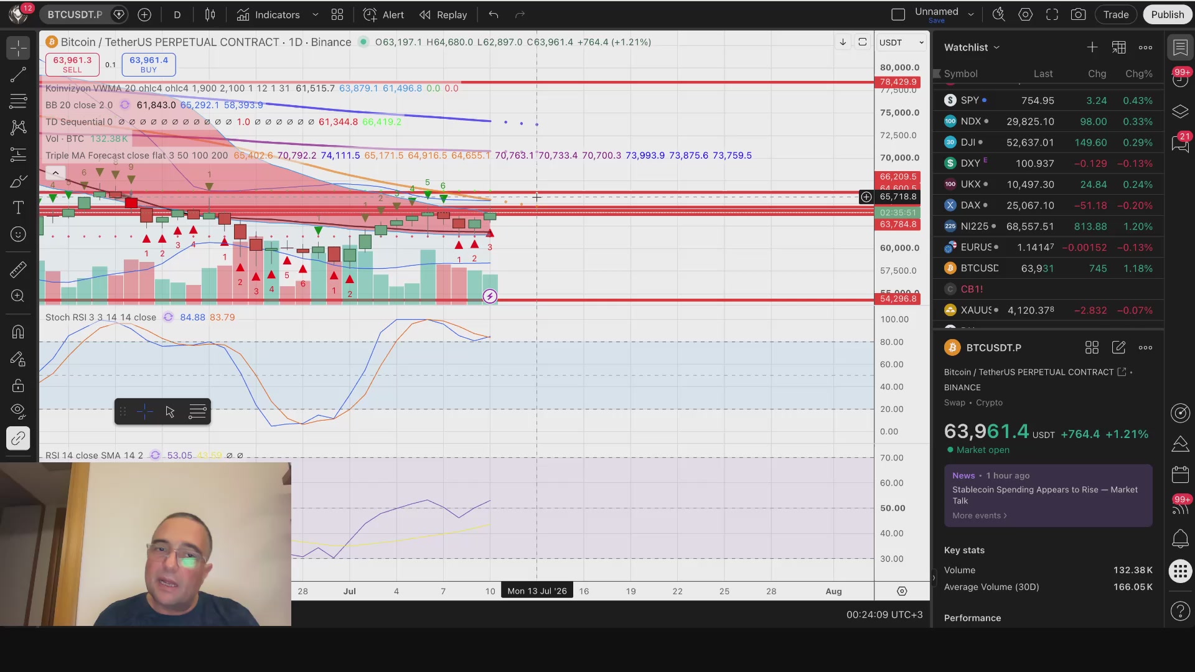Screen dimensions: 1195x672
Task: Open chart time axis settings gear
Action: pos(902,591)
